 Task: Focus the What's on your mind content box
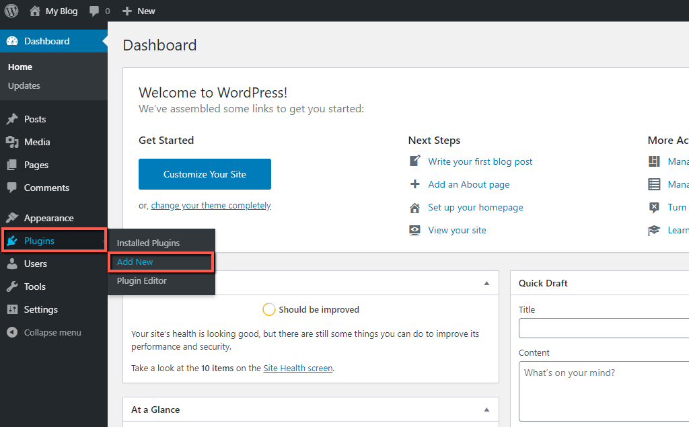coord(604,391)
